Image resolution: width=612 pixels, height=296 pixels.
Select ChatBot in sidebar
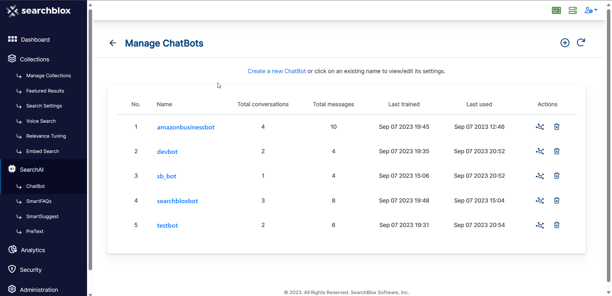click(x=35, y=186)
